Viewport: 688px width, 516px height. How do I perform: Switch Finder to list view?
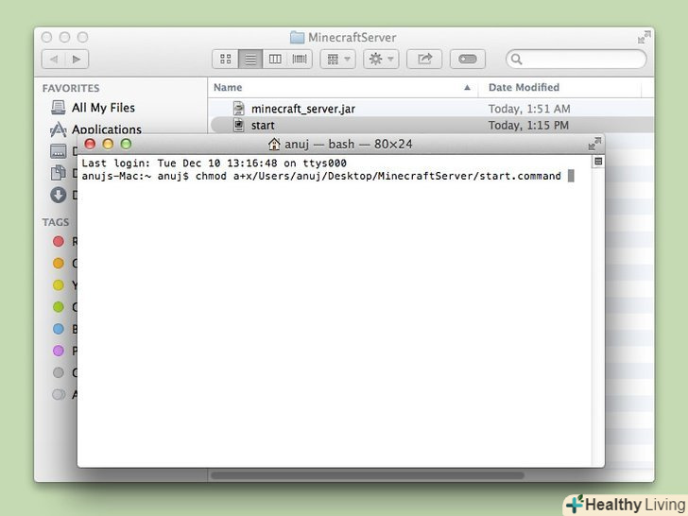click(x=250, y=60)
